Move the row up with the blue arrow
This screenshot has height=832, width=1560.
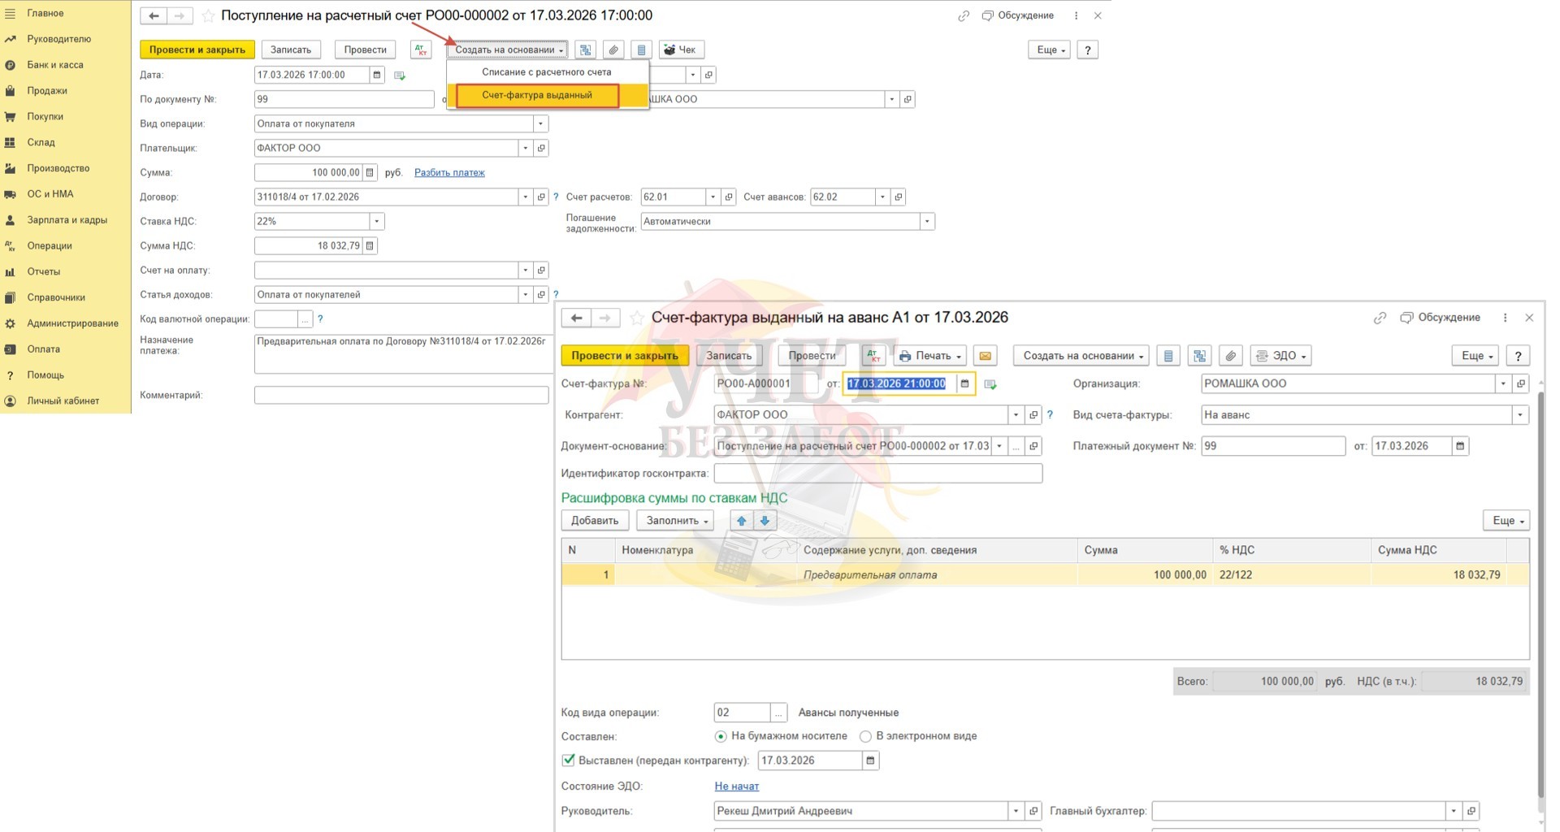741,521
